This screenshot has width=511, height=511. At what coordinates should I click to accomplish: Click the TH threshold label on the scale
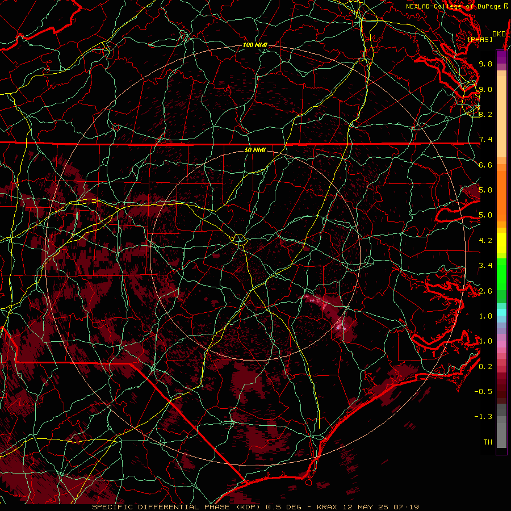488,442
